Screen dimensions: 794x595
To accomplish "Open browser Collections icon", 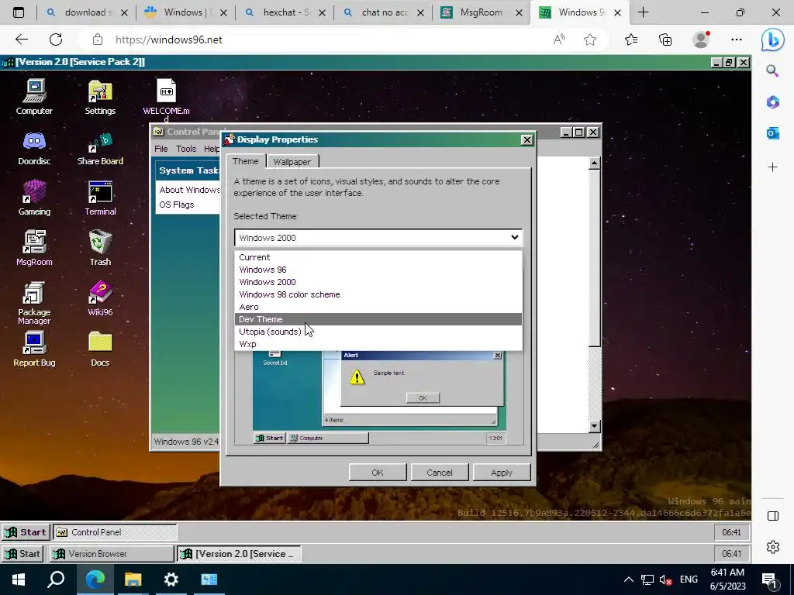I will 665,40.
